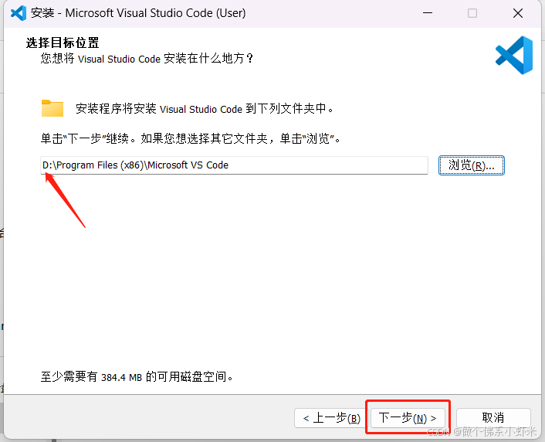The width and height of the screenshot is (545, 442).
Task: Click the subtitle 您想将 Visual Studio Code 安装在什么地方
Action: (147, 59)
